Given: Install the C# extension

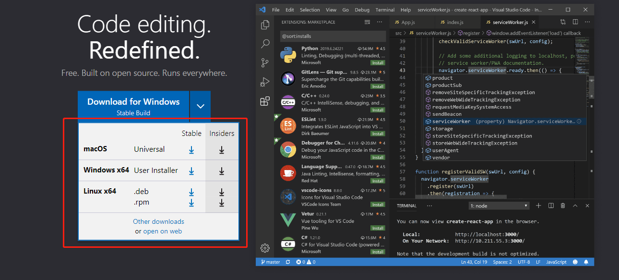Looking at the screenshot, I should 378,252.
